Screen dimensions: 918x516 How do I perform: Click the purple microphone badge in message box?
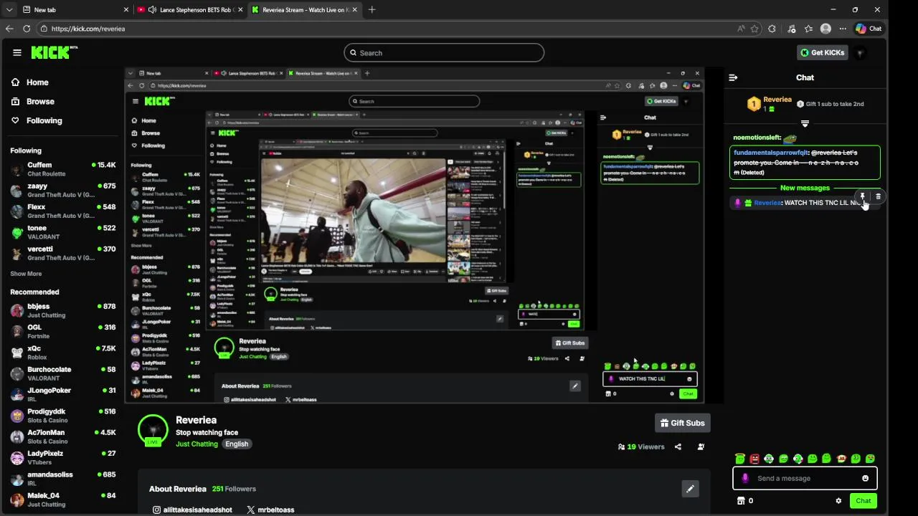tap(745, 478)
